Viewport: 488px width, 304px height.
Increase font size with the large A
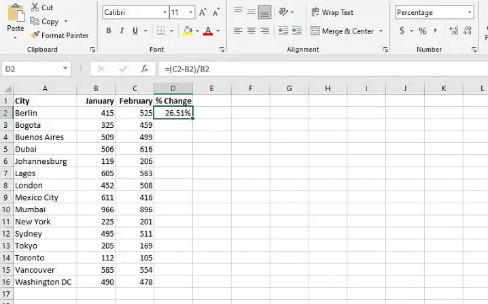[203, 12]
